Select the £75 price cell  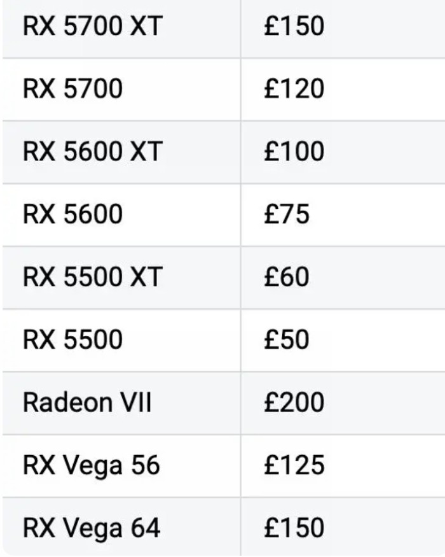(x=287, y=214)
